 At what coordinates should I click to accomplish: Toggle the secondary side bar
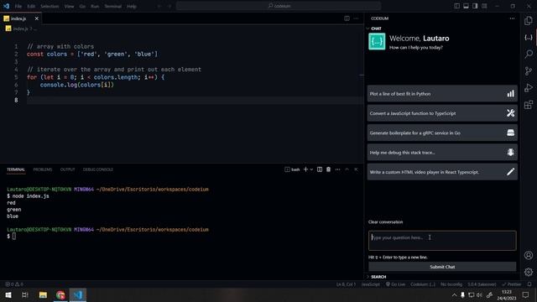click(x=475, y=6)
